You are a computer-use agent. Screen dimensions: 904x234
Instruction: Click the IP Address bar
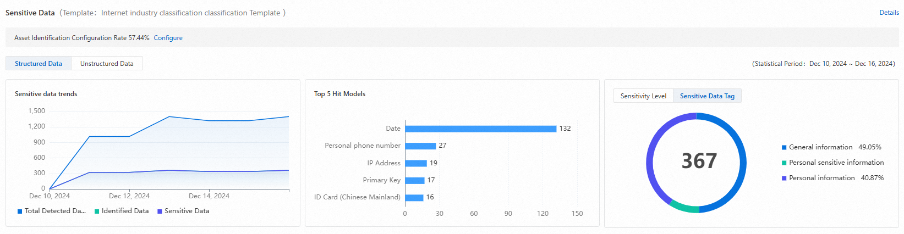pos(416,163)
